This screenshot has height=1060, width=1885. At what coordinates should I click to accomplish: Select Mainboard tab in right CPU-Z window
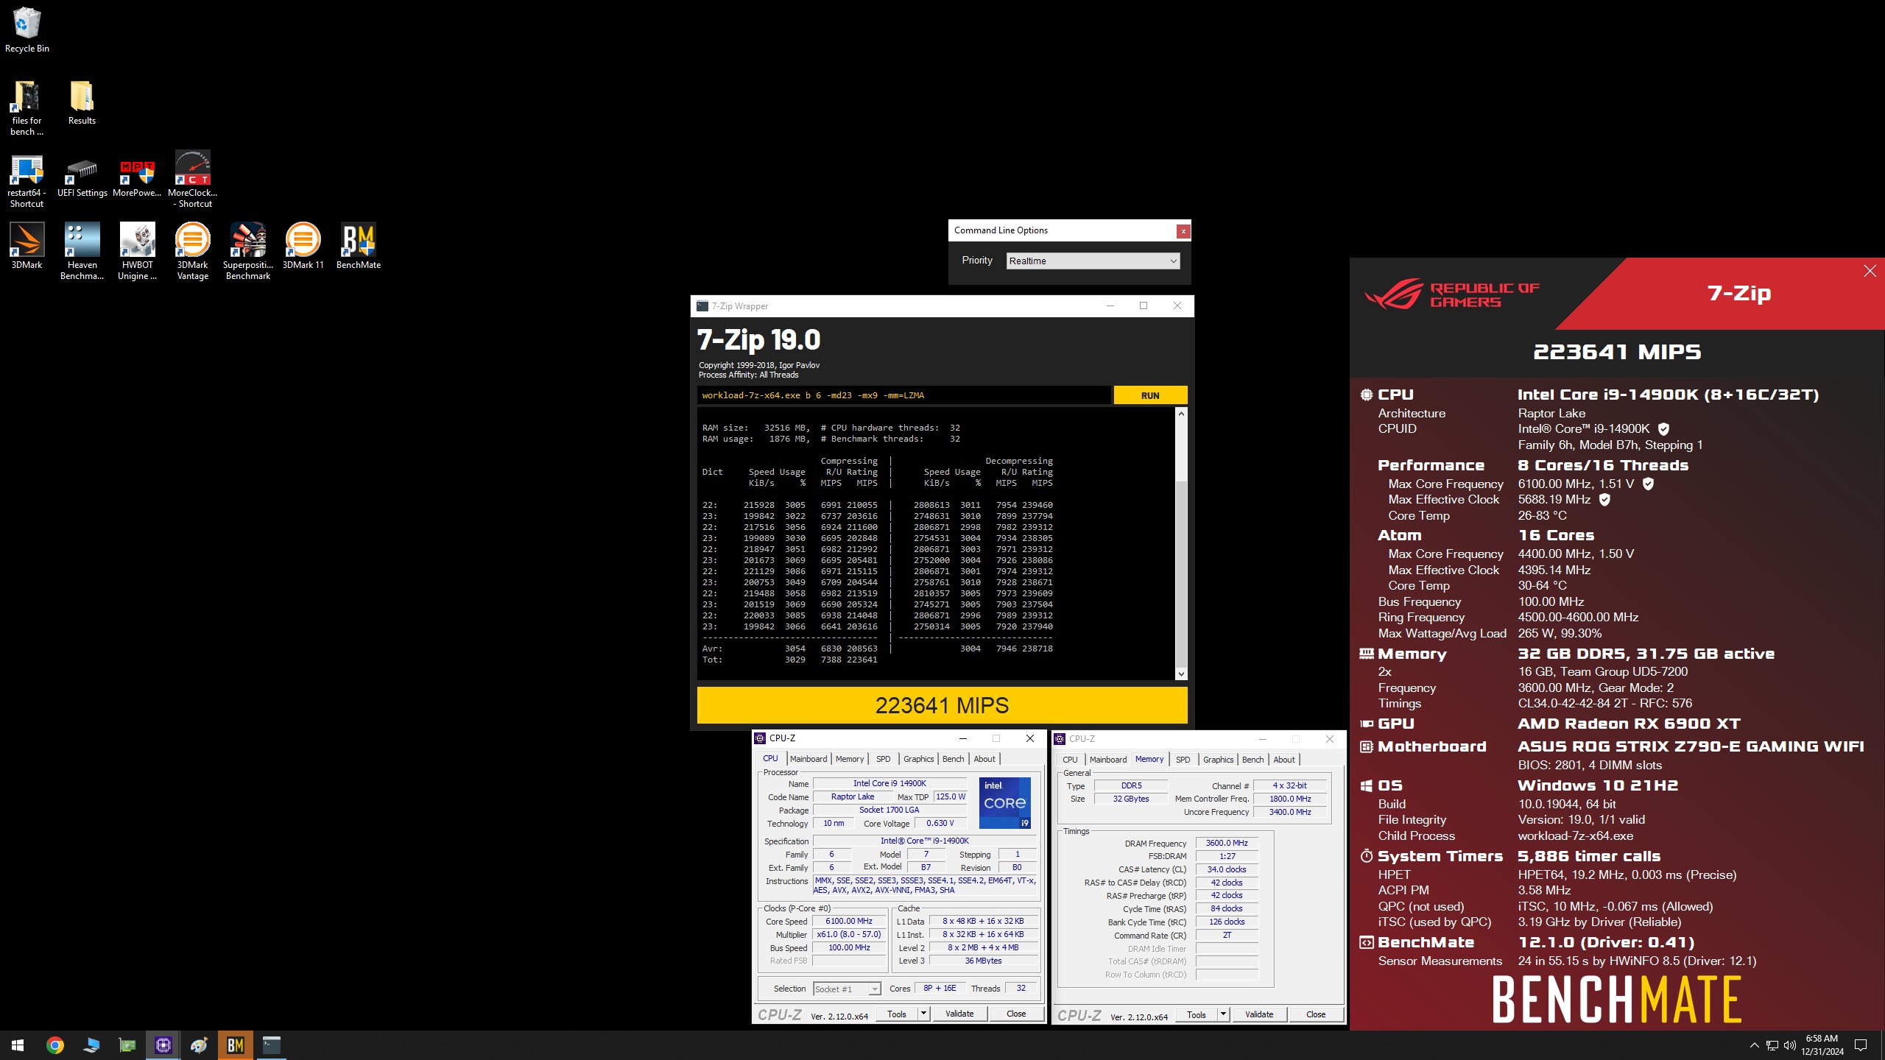pos(1107,760)
